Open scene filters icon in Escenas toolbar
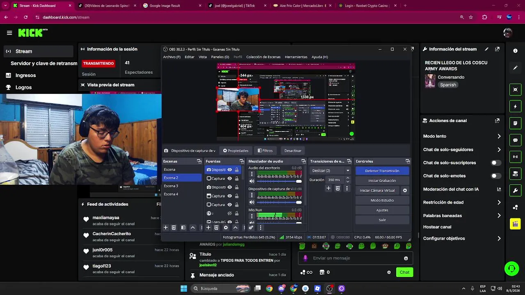The height and width of the screenshot is (295, 525). pyautogui.click(x=183, y=227)
